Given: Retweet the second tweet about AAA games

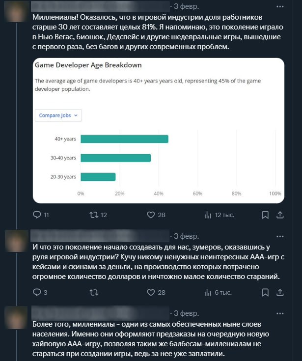Looking at the screenshot, I should (92, 292).
